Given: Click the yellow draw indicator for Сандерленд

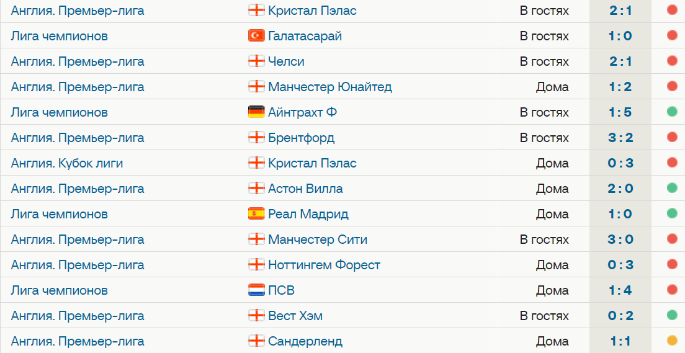Looking at the screenshot, I should point(672,341).
